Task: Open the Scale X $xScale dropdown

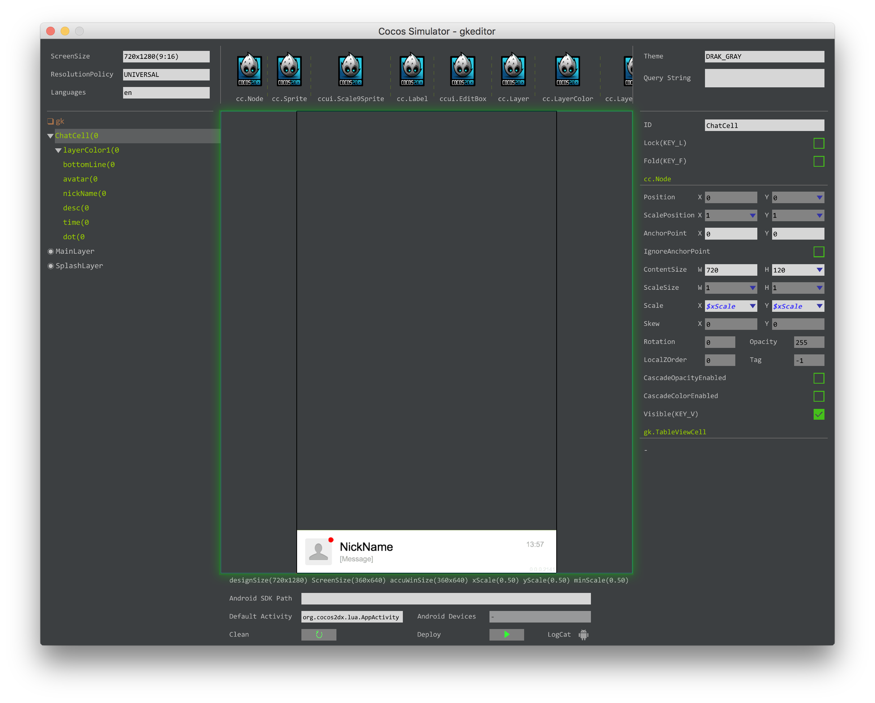Action: 752,306
